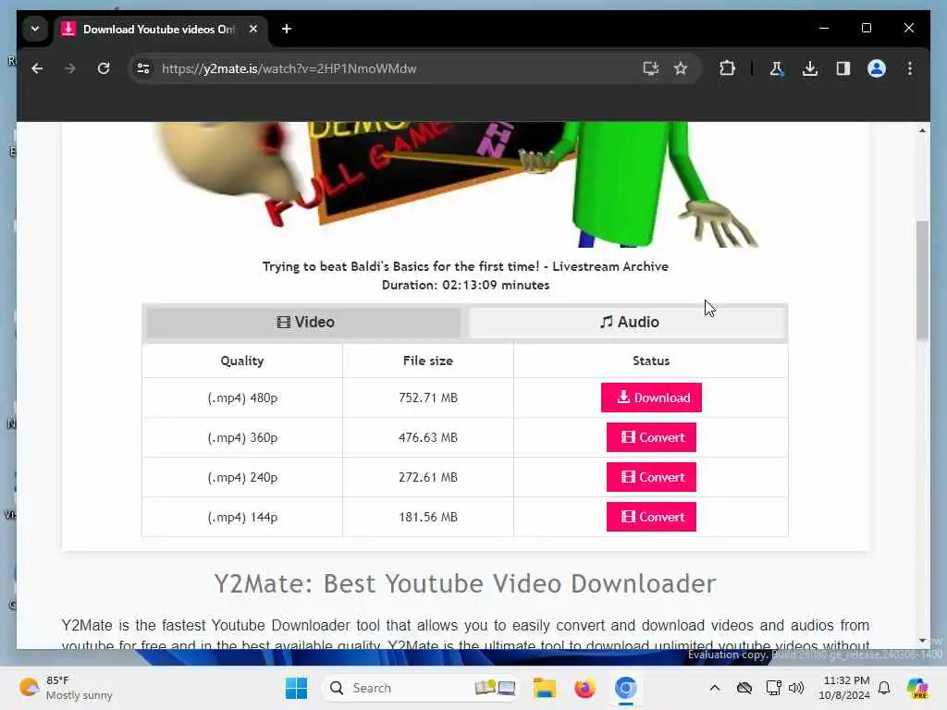Click the Y2Mate: Best Youtube Video Downloader heading
This screenshot has width=947, height=710.
point(465,583)
